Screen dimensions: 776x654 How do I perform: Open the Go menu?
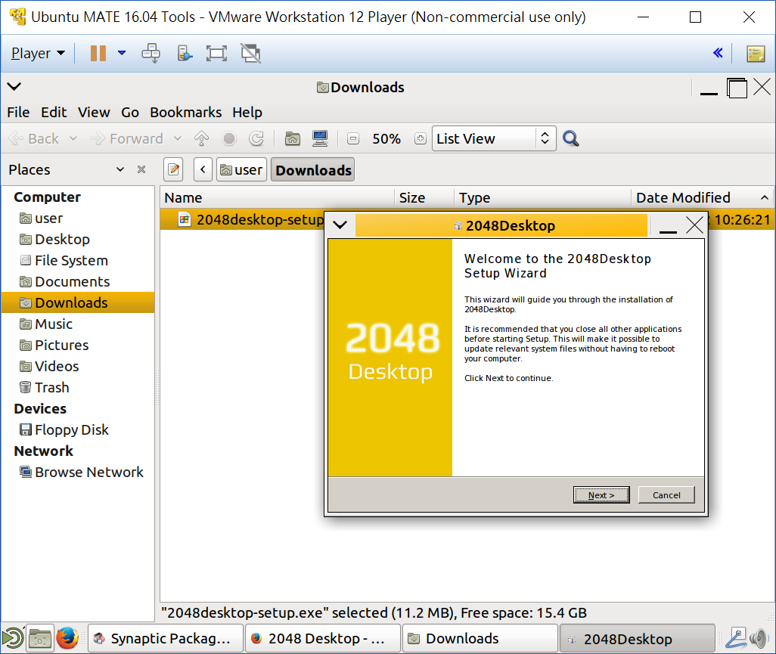pyautogui.click(x=129, y=113)
